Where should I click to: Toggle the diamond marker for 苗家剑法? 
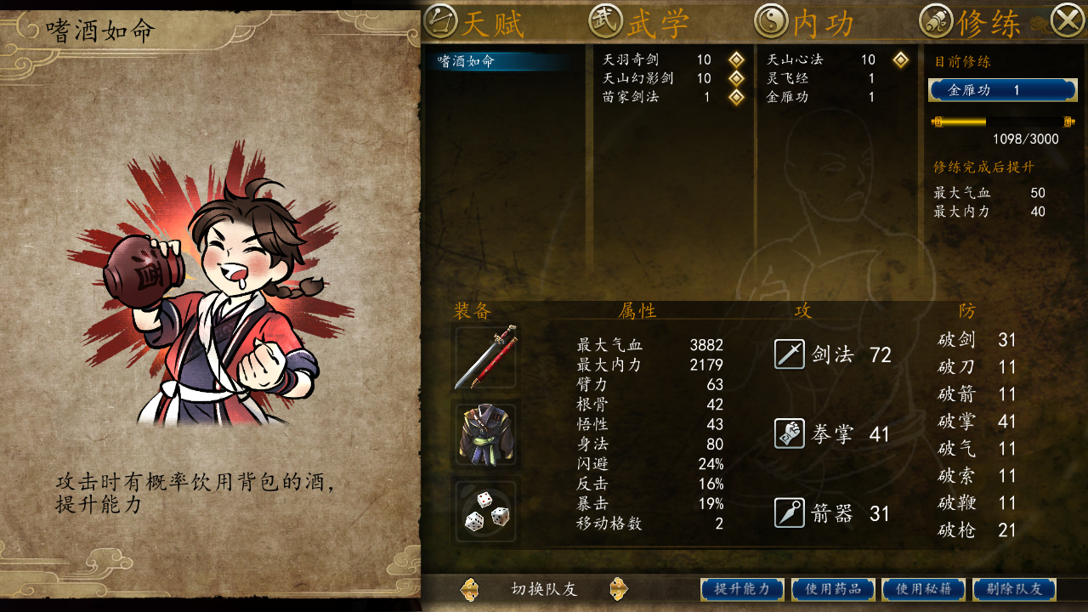click(x=737, y=97)
